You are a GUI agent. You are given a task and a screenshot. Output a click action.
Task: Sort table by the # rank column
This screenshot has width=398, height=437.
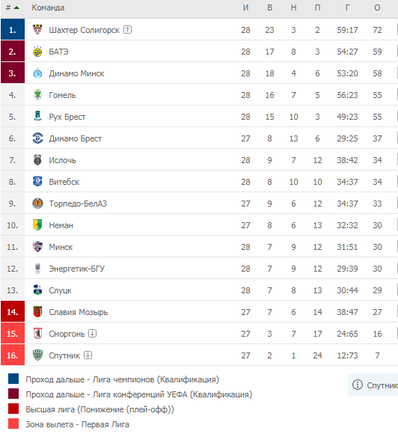pos(12,7)
